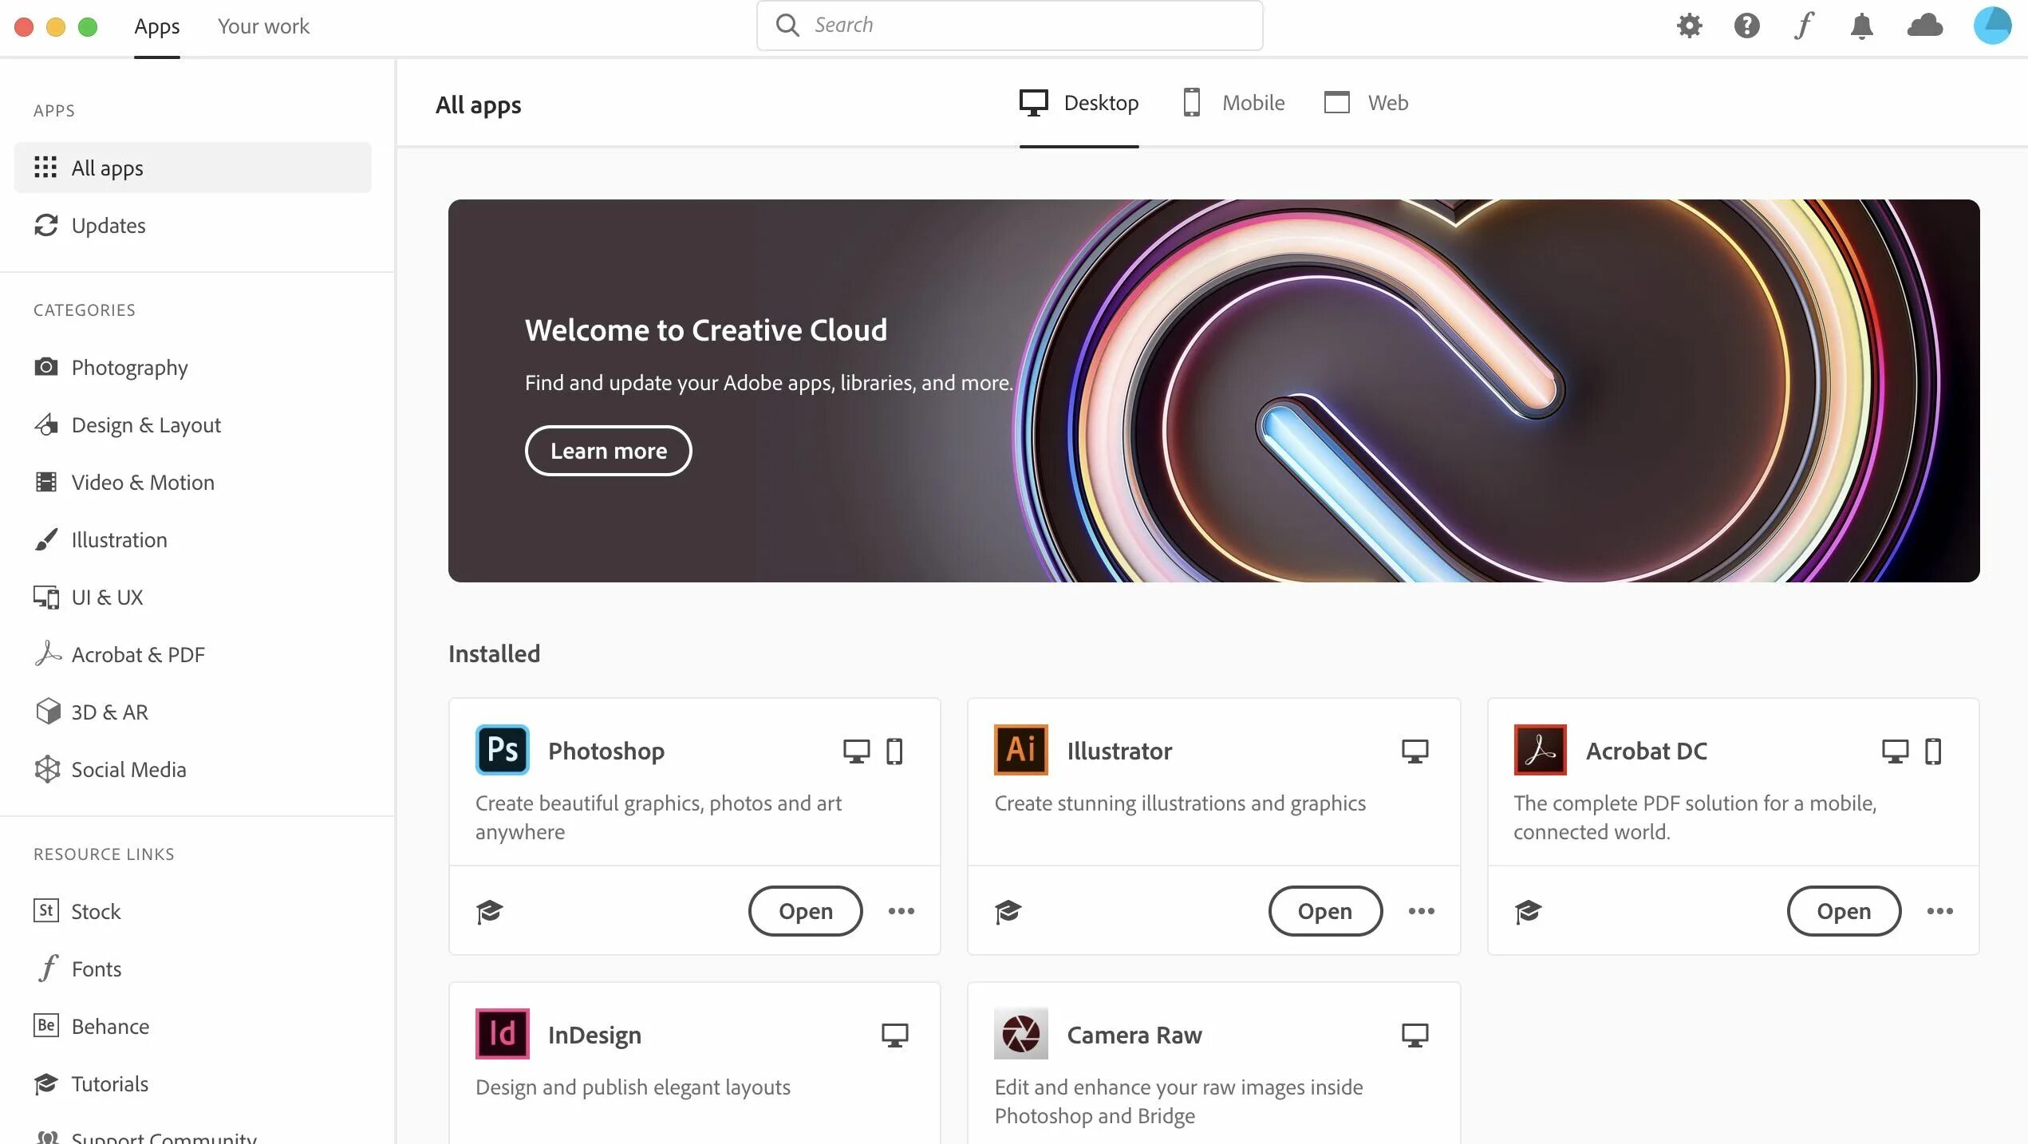This screenshot has width=2028, height=1144.
Task: Open Illustrator more options ellipsis
Action: tap(1422, 911)
